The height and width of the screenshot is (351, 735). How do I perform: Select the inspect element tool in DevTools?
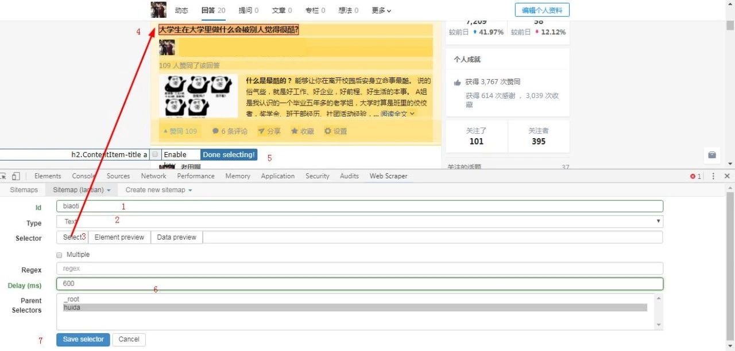click(x=5, y=176)
